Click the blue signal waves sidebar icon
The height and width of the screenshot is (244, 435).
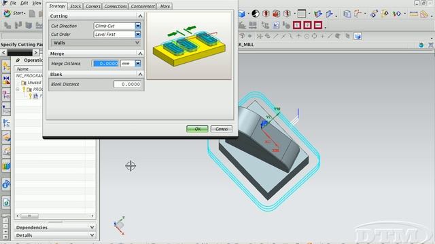pos(6,184)
